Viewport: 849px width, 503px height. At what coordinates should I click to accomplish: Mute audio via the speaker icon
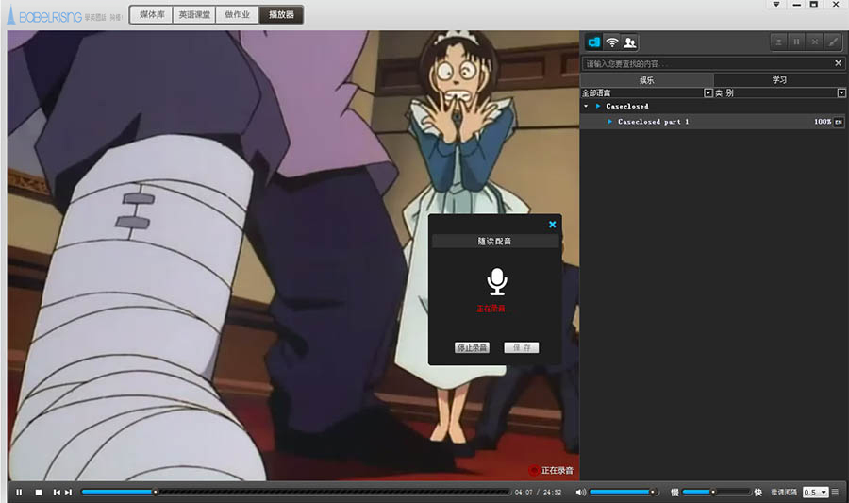click(580, 493)
